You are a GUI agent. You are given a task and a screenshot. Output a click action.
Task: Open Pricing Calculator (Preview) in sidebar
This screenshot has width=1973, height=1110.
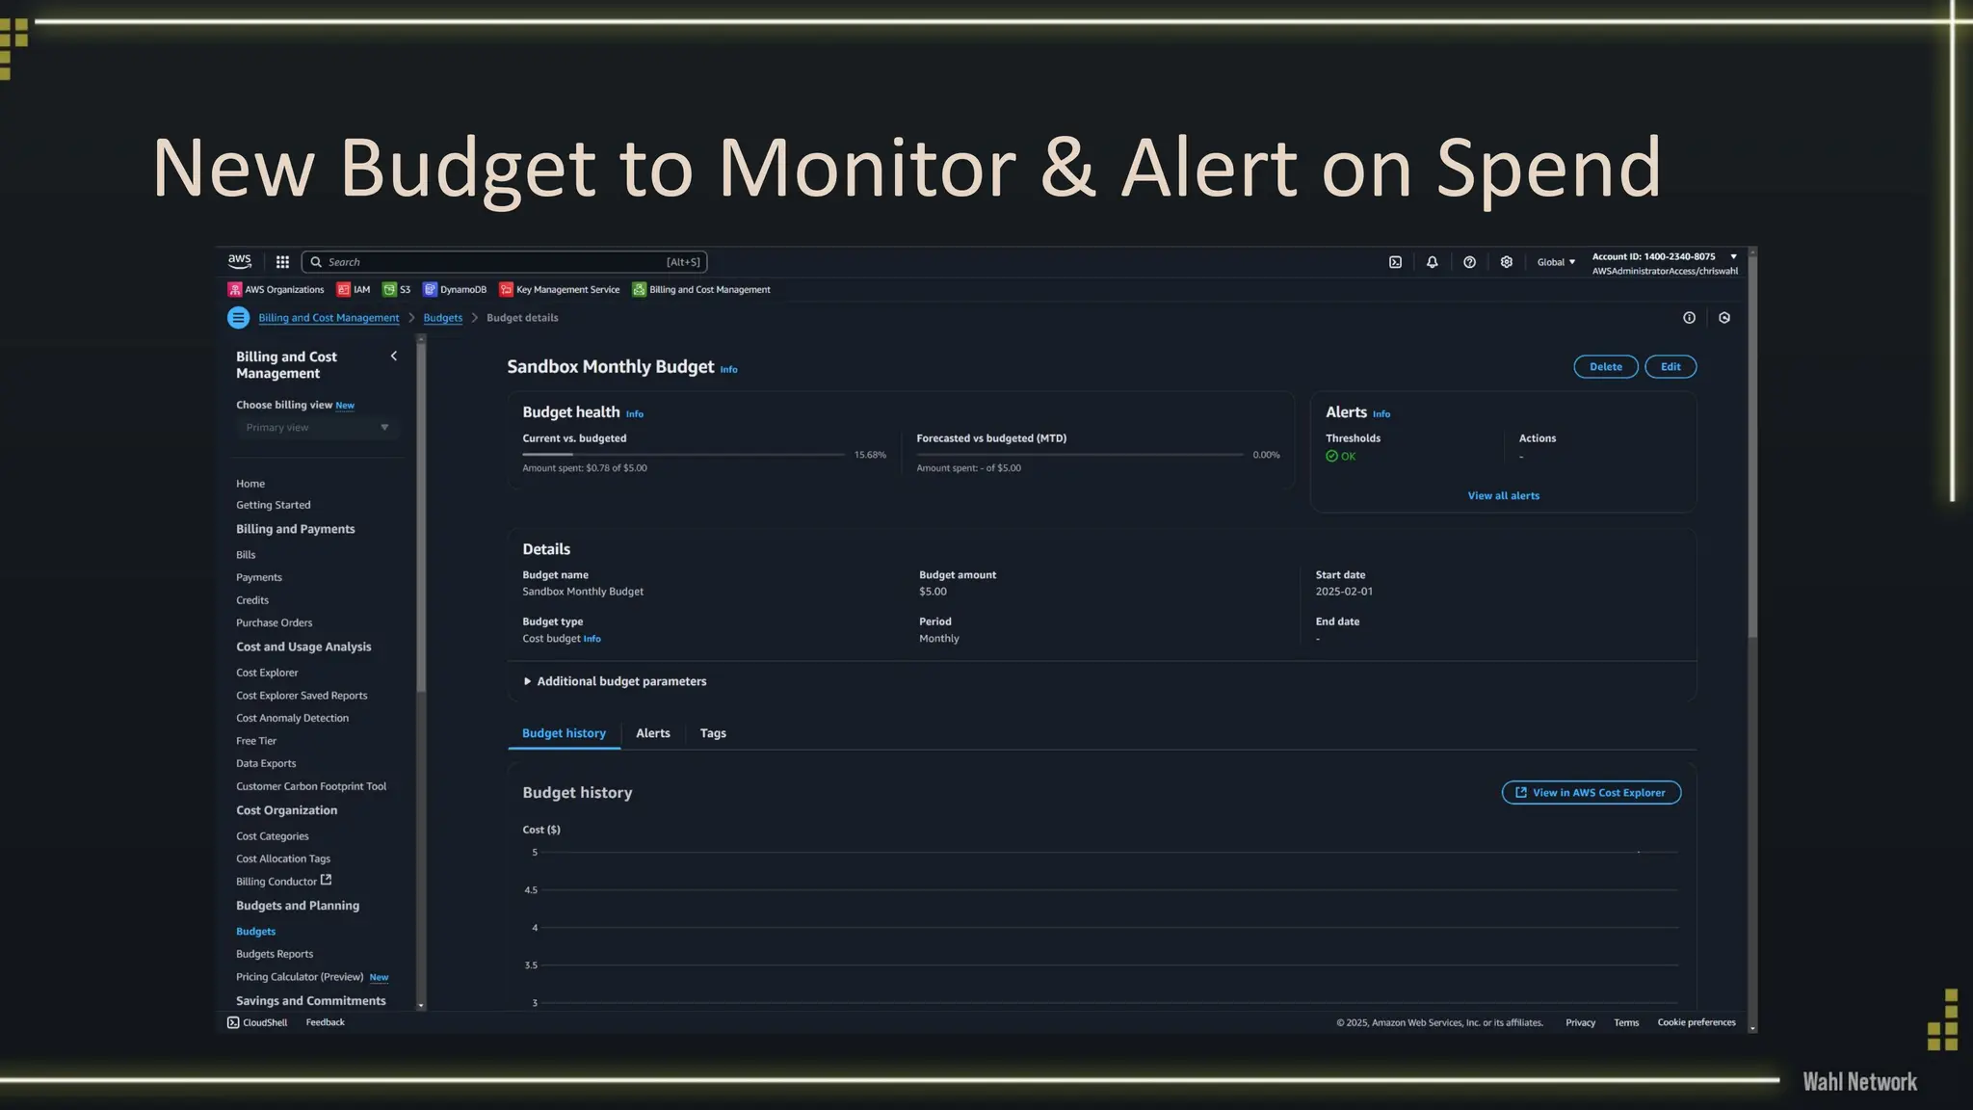[x=300, y=977]
